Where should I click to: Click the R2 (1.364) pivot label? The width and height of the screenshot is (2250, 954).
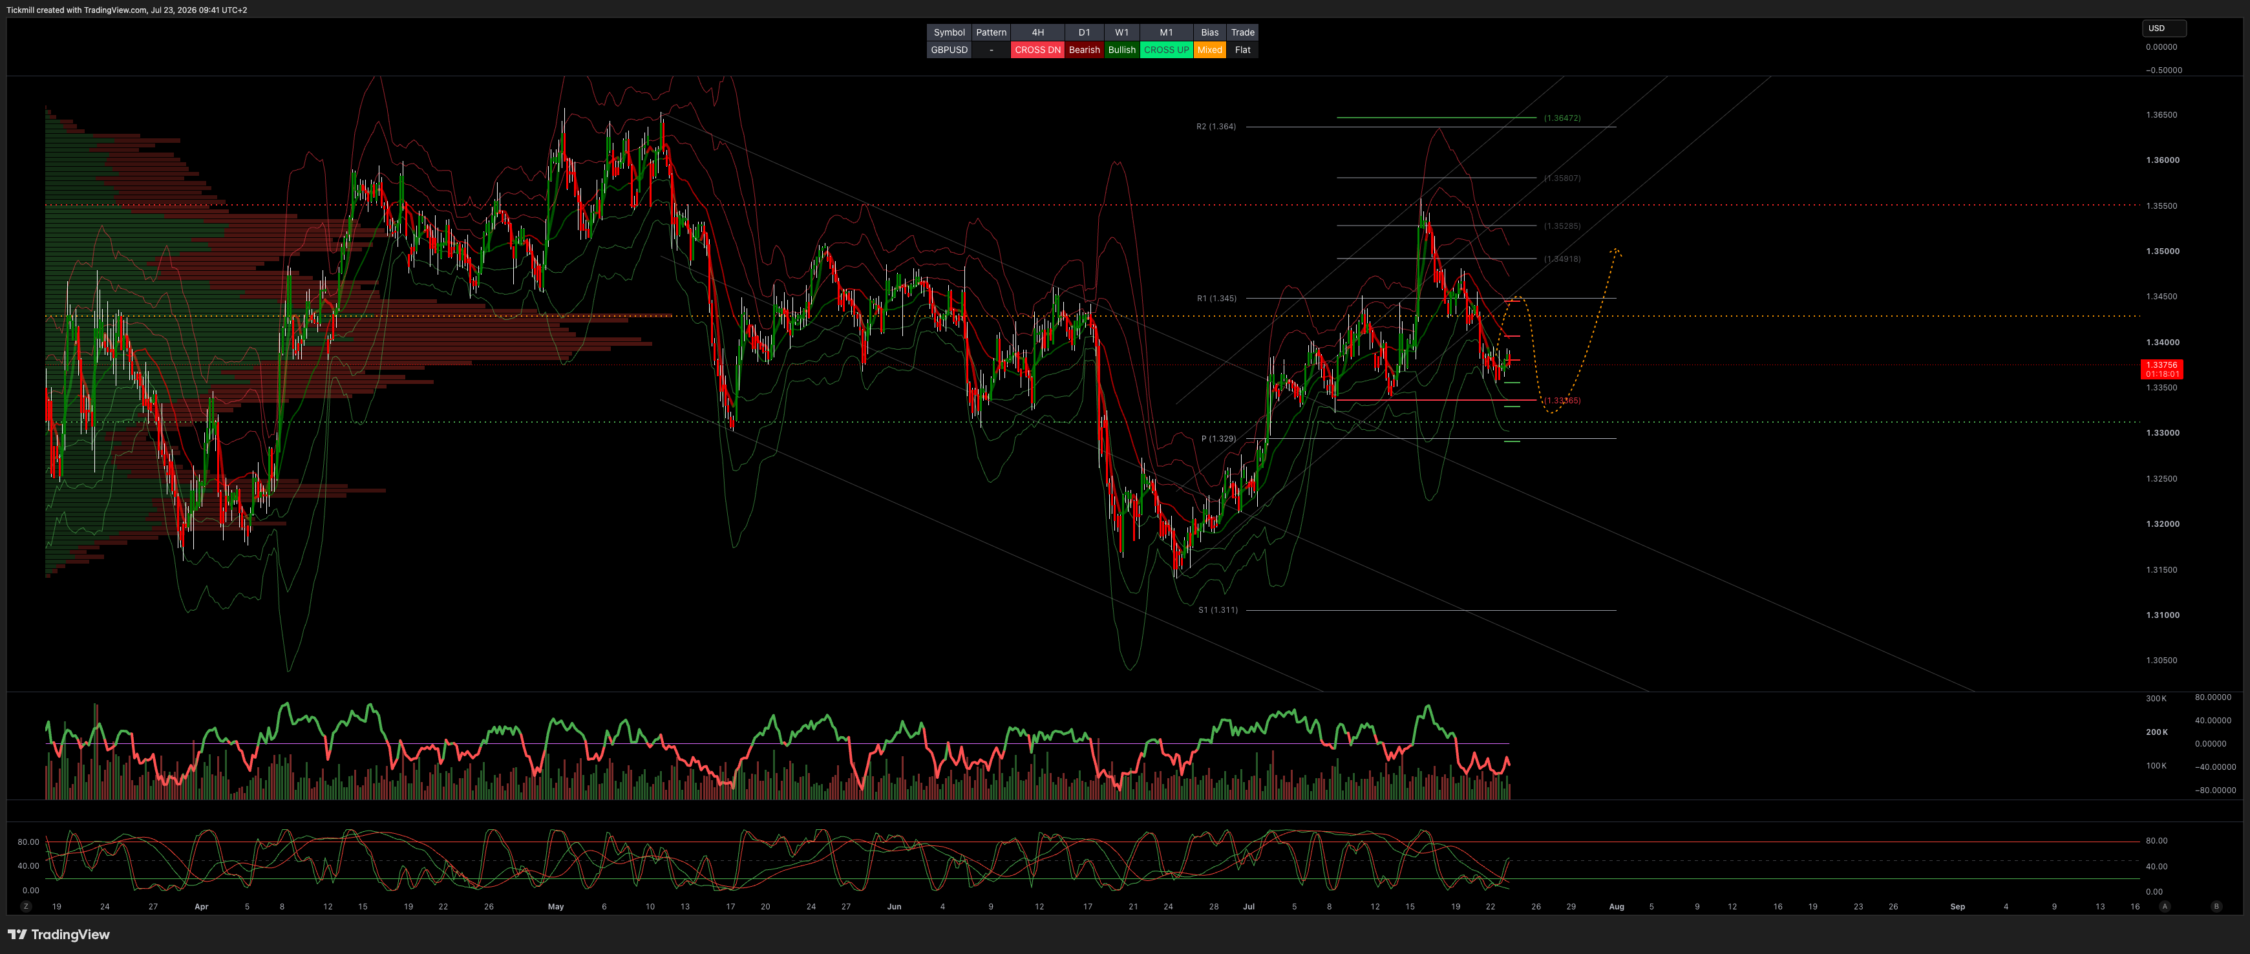(x=1216, y=127)
